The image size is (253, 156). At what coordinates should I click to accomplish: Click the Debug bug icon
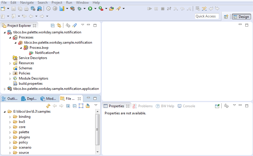(x=79, y=9)
